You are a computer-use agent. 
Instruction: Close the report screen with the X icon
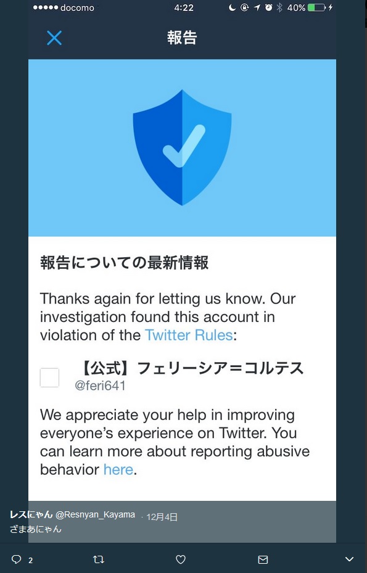click(54, 38)
